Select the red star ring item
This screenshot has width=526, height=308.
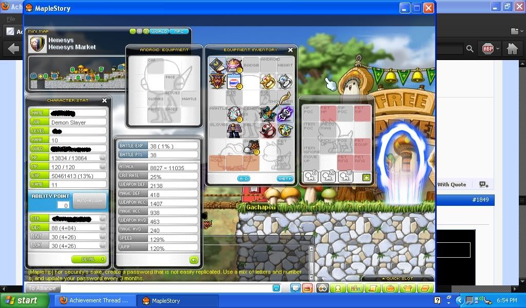(x=268, y=130)
